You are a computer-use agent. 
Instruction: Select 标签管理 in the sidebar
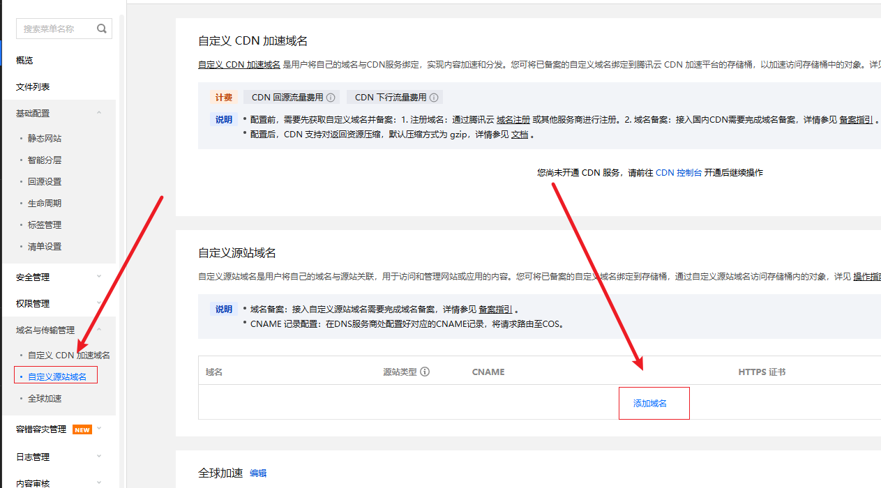[x=45, y=225]
